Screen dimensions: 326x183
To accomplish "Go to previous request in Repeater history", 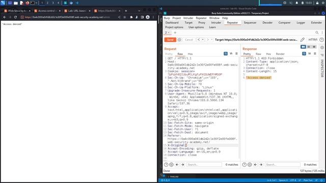I will [199, 40].
